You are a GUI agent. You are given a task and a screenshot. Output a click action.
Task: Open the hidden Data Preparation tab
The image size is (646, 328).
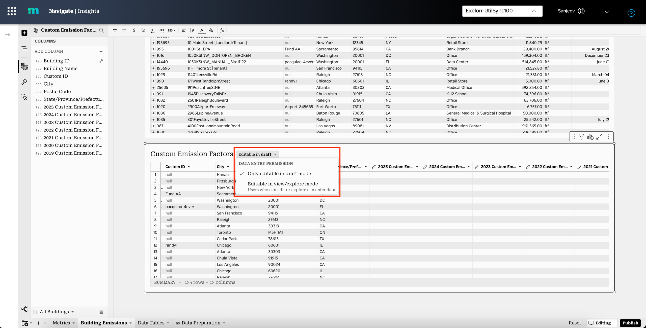point(200,323)
